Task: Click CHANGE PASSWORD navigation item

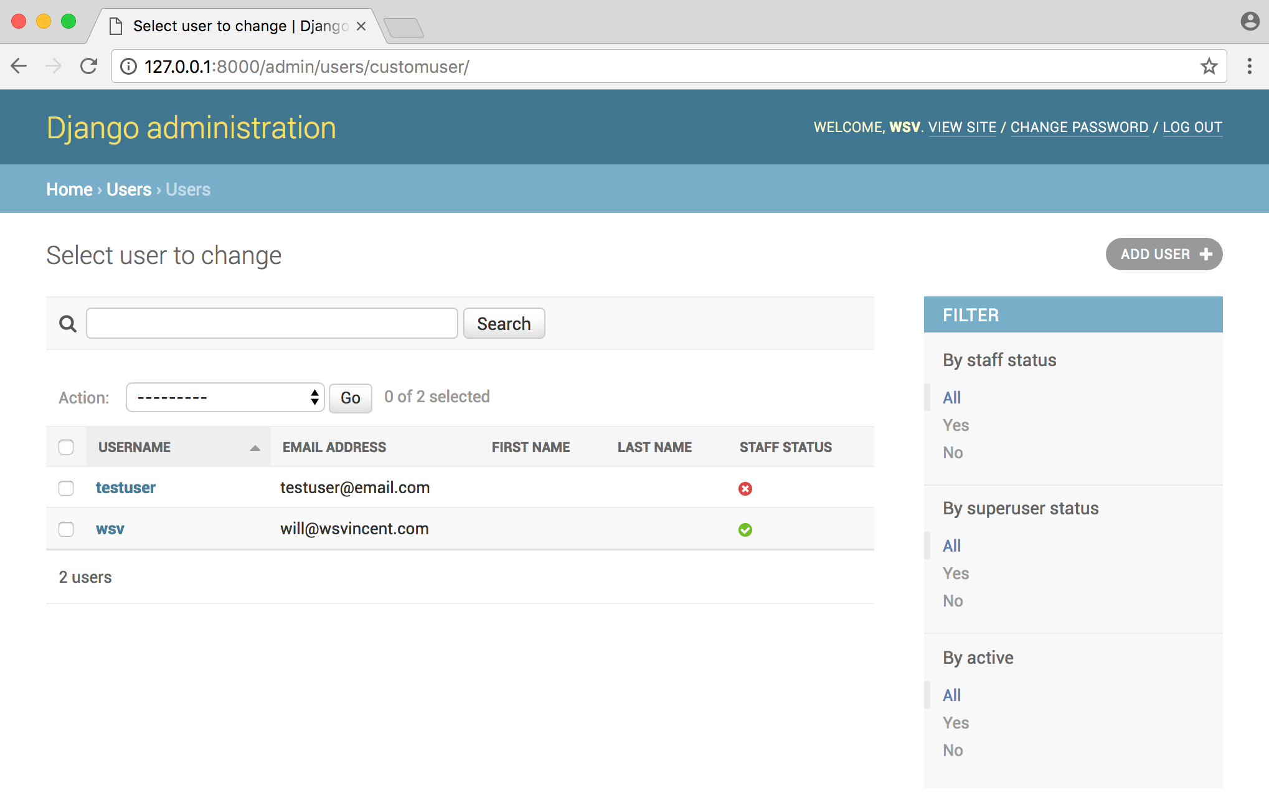Action: (1080, 126)
